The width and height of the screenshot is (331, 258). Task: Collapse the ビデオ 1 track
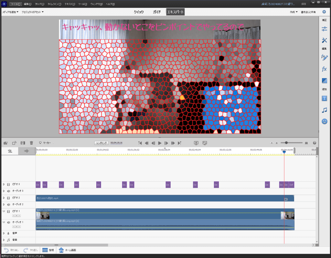pyautogui.click(x=4, y=211)
